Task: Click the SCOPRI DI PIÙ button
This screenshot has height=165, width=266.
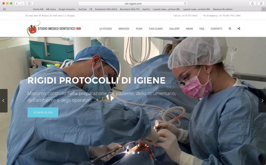Action: tap(43, 112)
